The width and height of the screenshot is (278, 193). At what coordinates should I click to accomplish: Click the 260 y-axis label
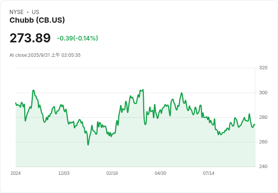263,142
